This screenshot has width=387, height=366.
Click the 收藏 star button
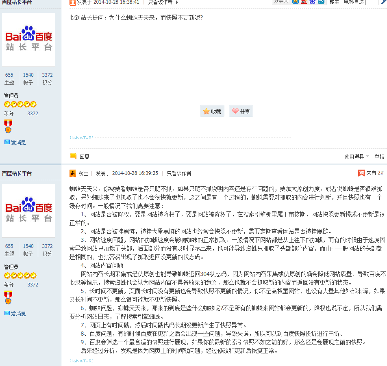coord(212,111)
